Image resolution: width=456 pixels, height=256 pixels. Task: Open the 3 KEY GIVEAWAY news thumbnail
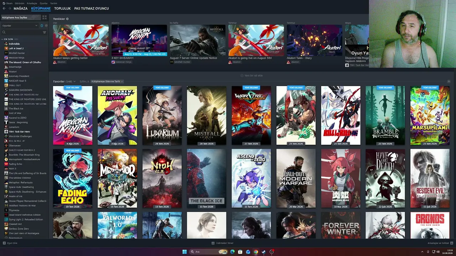tap(139, 40)
